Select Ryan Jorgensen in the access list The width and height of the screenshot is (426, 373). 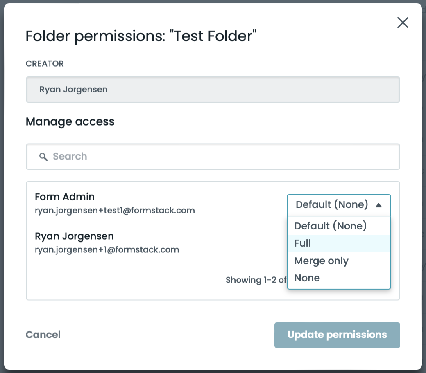tap(74, 236)
